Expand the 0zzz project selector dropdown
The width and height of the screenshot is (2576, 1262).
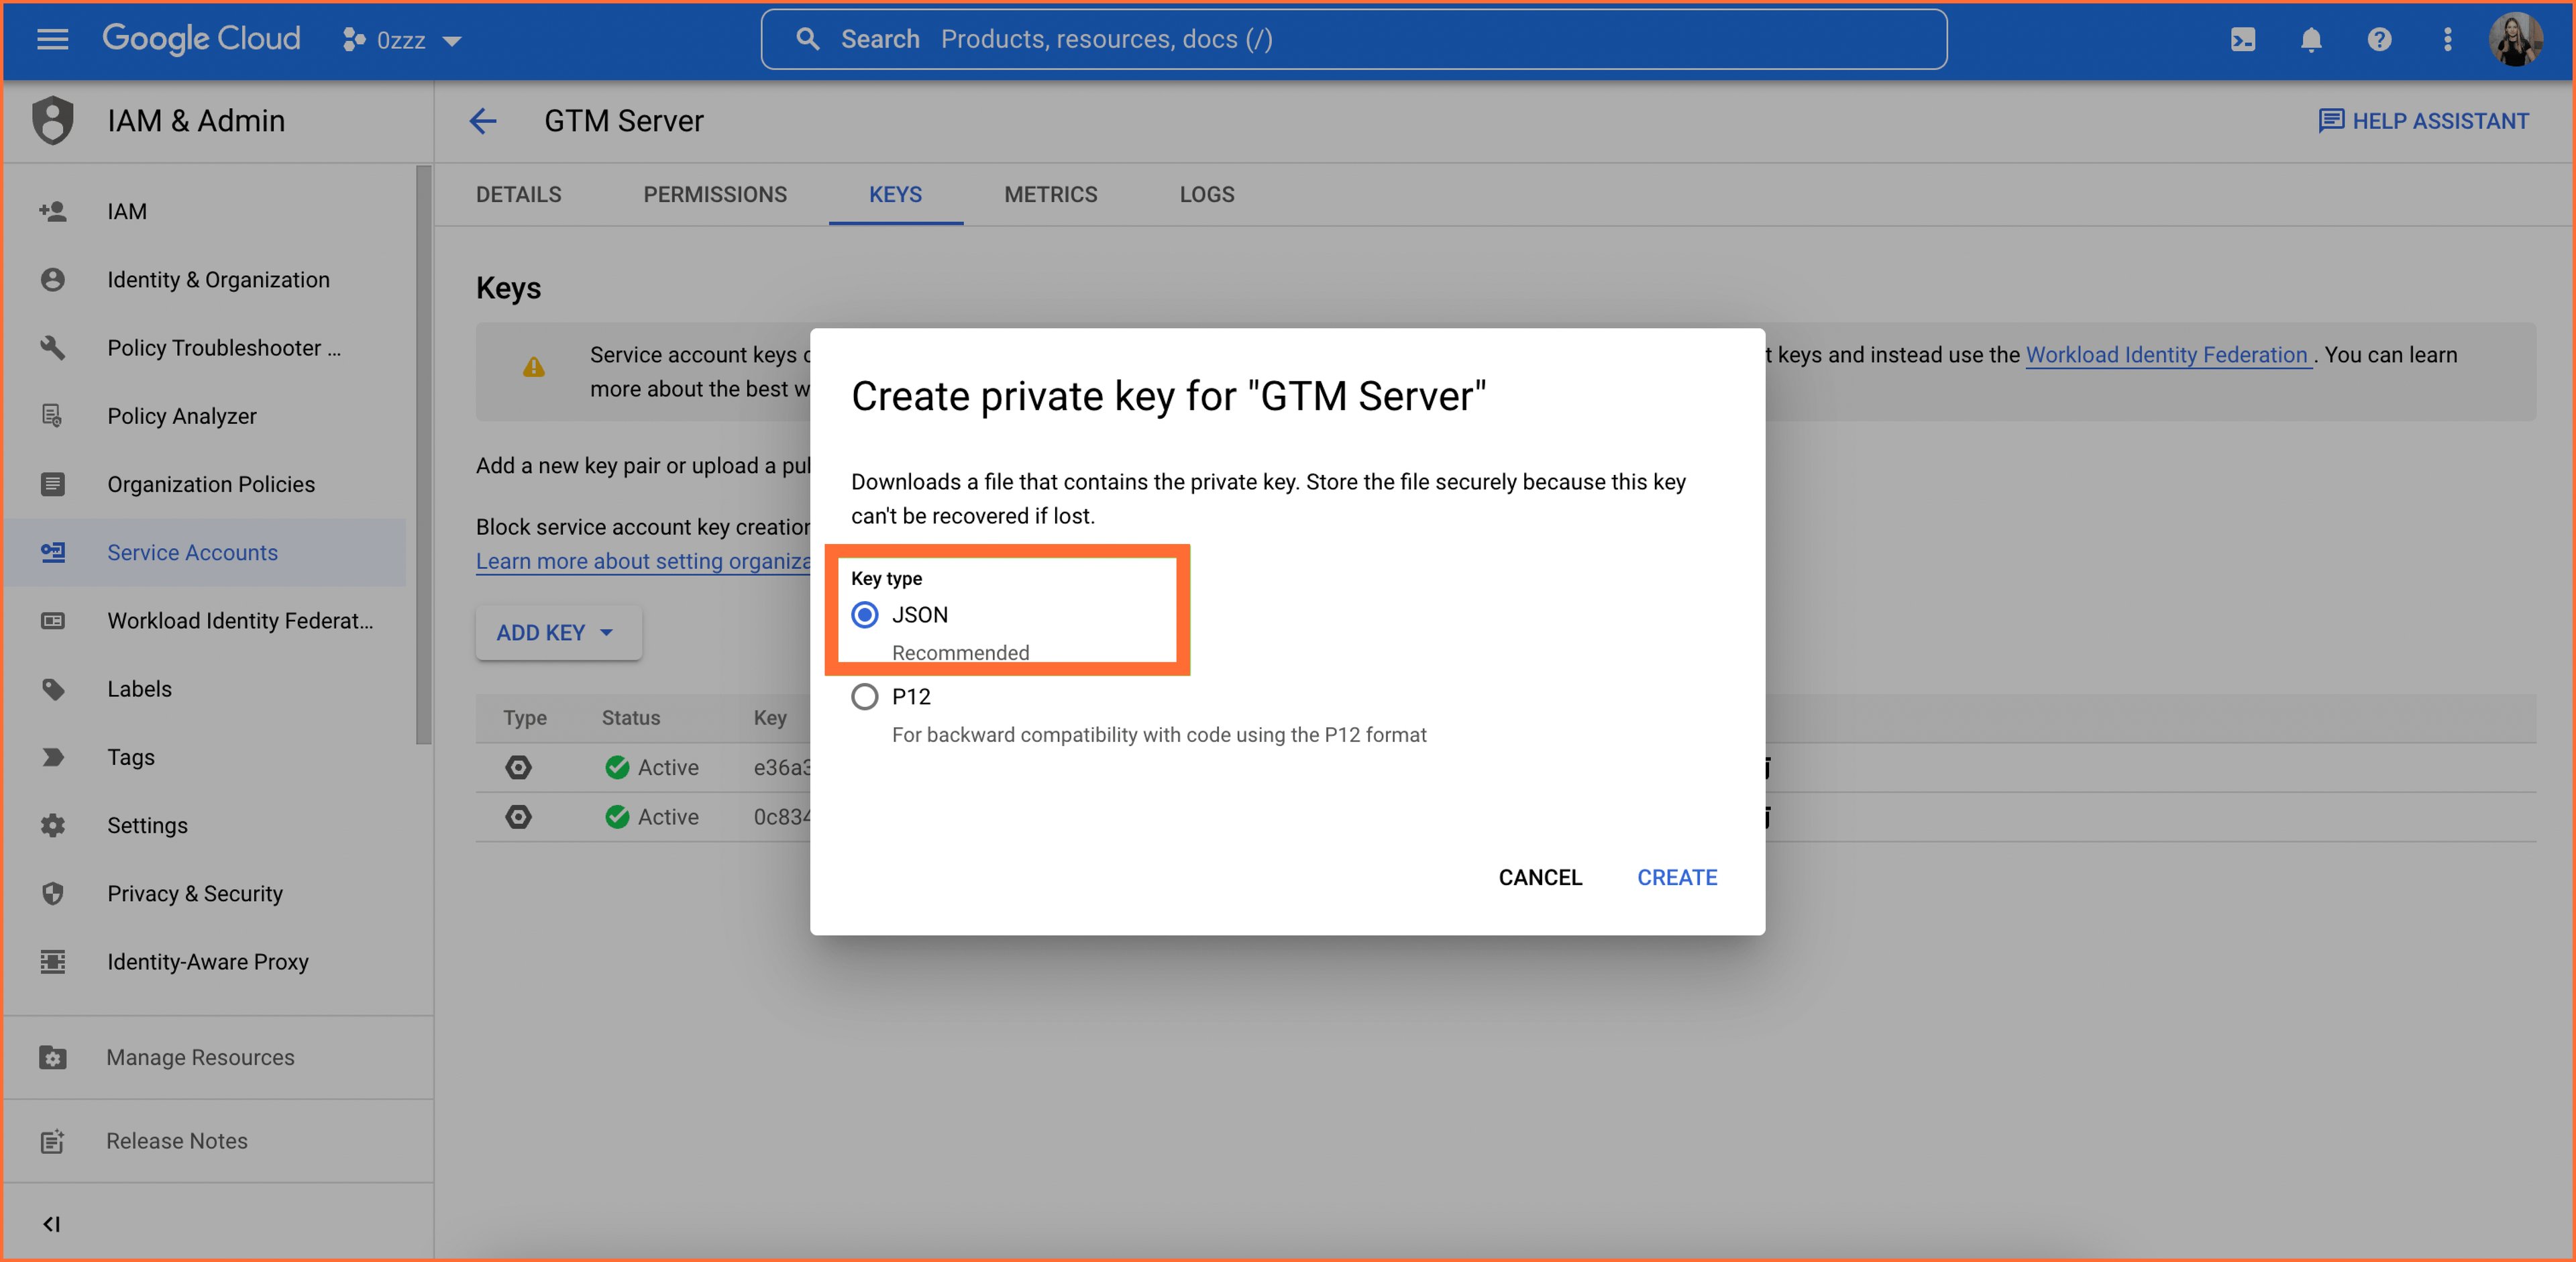pos(402,40)
